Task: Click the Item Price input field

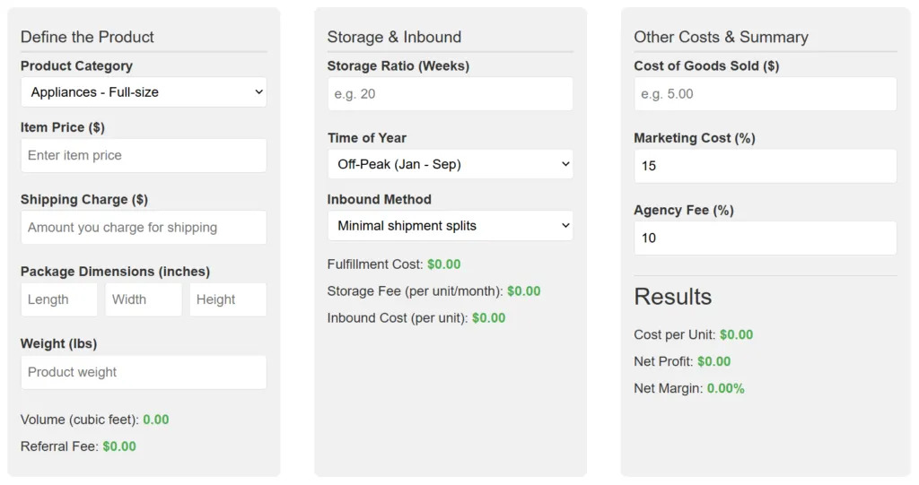Action: (x=144, y=155)
